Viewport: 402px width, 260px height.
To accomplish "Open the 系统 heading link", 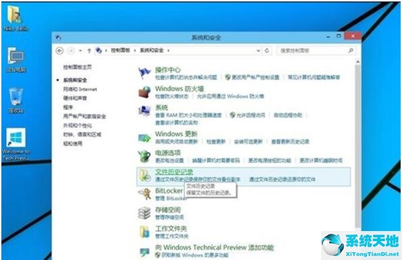I will pyautogui.click(x=161, y=108).
